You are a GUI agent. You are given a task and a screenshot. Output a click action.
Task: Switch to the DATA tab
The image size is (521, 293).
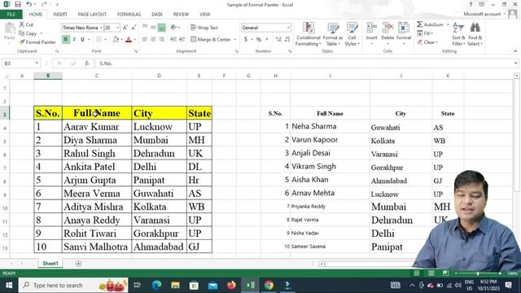coord(157,15)
